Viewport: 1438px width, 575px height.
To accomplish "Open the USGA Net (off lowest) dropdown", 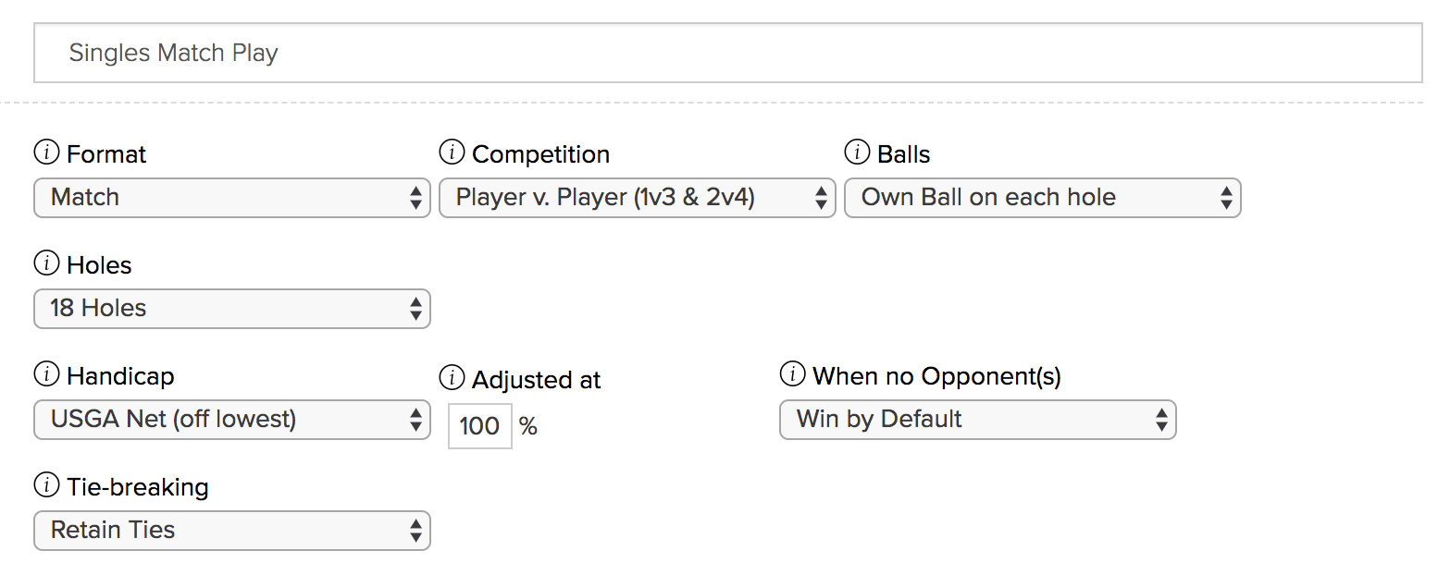I will pyautogui.click(x=232, y=420).
